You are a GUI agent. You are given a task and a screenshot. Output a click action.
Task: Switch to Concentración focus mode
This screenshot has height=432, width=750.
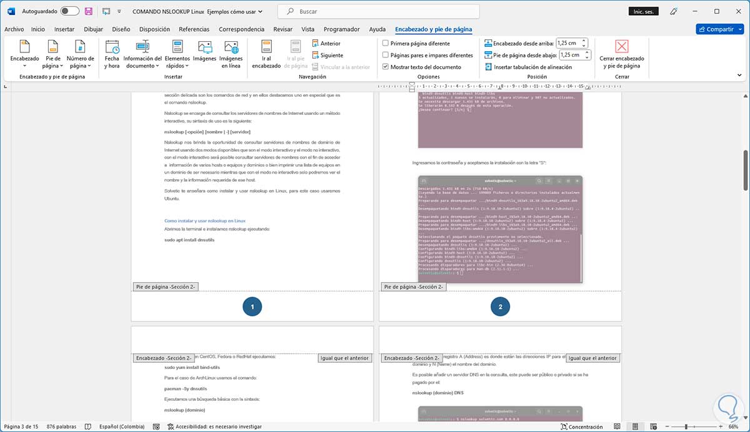581,426
